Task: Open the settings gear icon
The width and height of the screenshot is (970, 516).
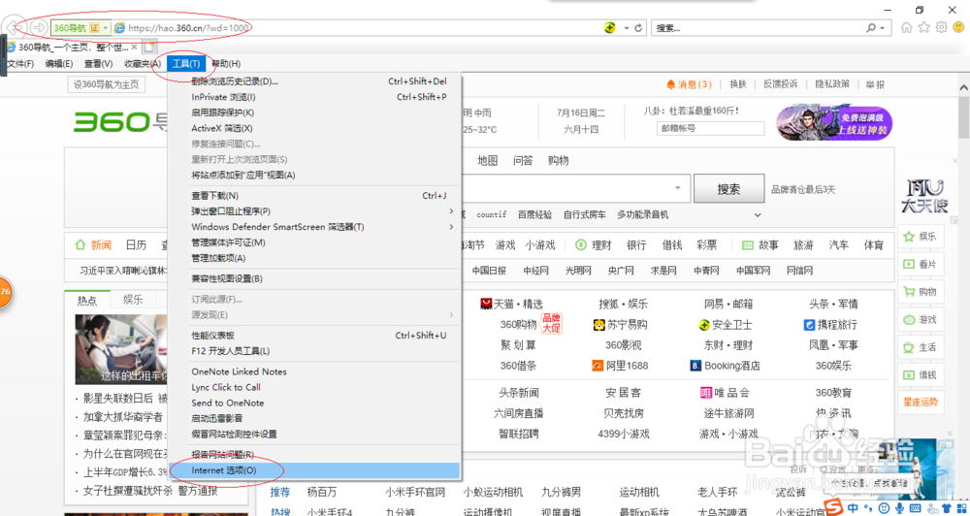Action: click(x=942, y=27)
